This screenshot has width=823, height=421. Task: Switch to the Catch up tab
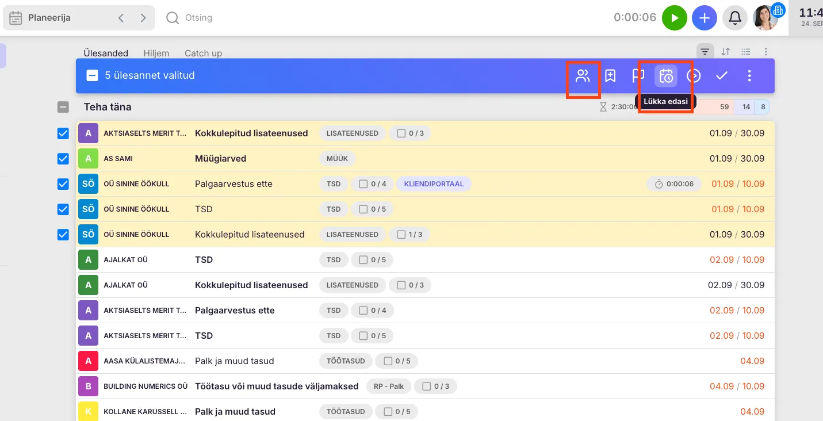[x=203, y=53]
